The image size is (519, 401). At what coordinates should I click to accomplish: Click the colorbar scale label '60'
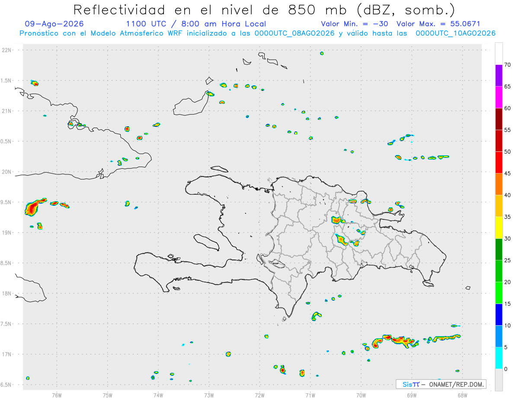click(508, 108)
